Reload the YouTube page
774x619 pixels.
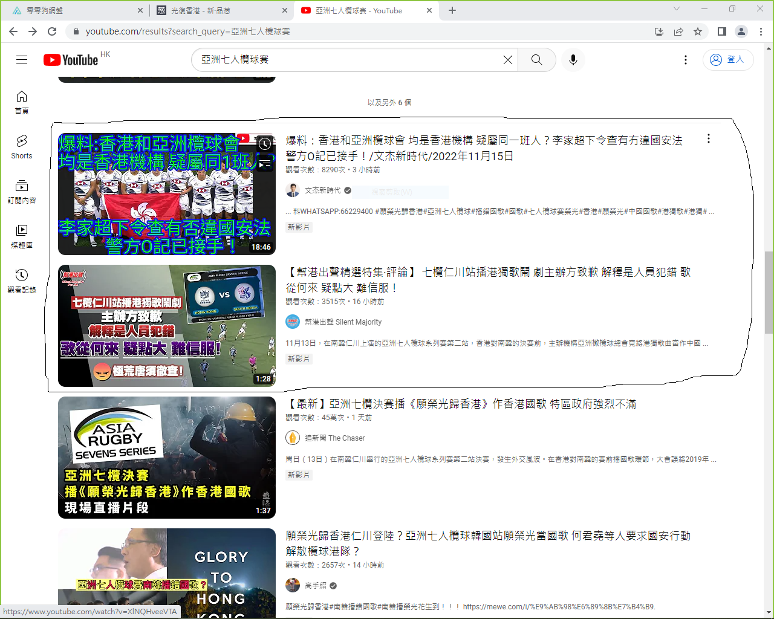(x=52, y=31)
